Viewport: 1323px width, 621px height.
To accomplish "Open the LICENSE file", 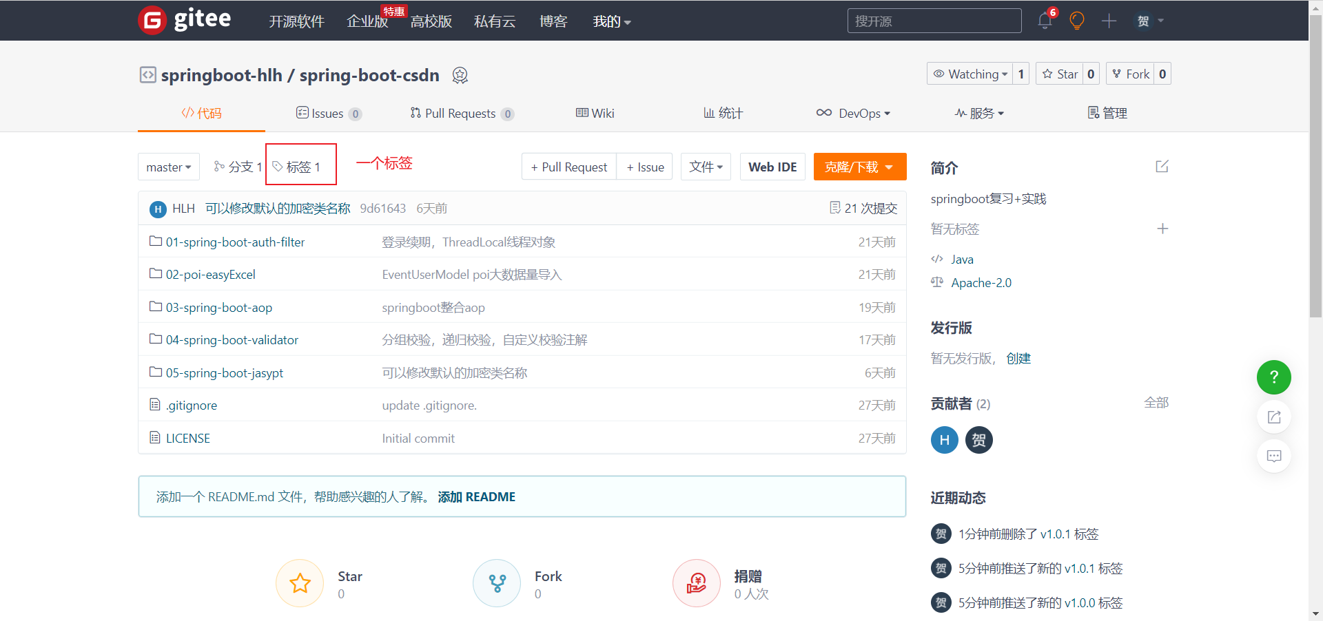I will pyautogui.click(x=187, y=439).
